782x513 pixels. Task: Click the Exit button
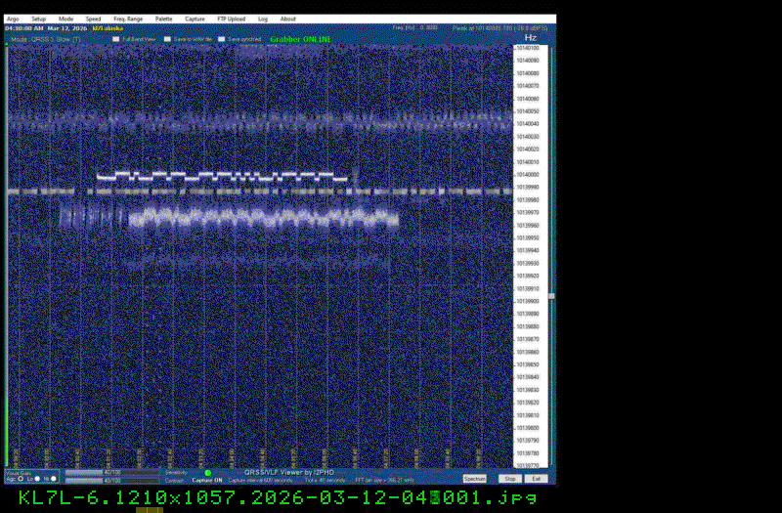tap(537, 479)
